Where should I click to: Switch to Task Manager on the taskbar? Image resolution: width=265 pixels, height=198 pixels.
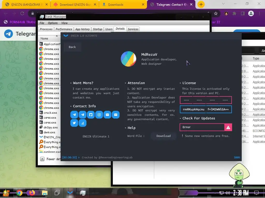83,193
